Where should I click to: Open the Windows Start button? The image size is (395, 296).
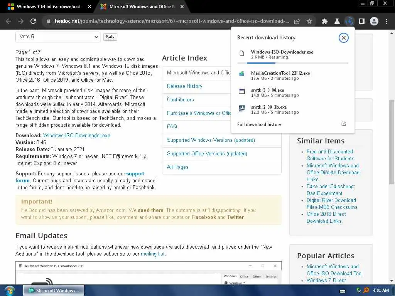tap(10, 291)
